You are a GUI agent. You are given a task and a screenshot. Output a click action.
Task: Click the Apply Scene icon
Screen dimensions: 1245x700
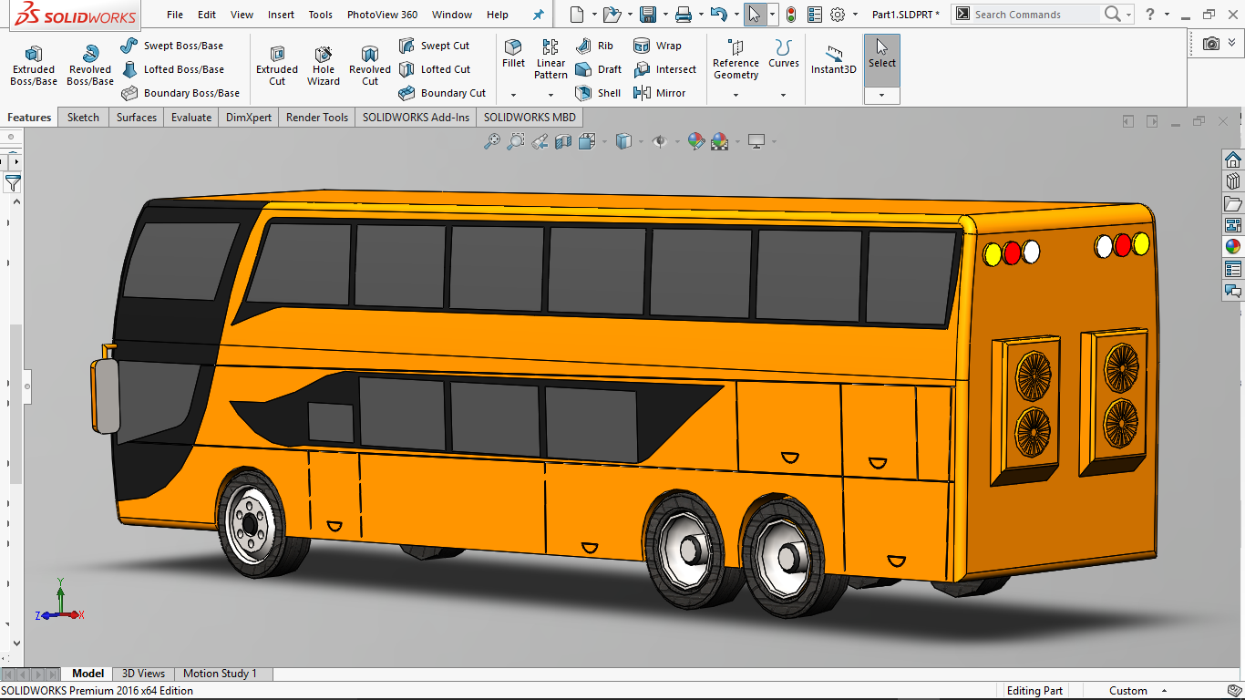click(x=719, y=141)
